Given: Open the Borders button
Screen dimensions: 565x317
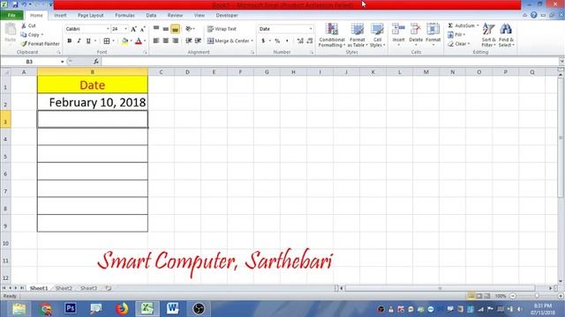Looking at the screenshot, I should (107, 41).
